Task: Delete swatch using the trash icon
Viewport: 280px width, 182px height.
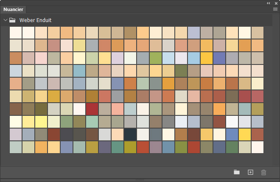Action: coord(263,172)
